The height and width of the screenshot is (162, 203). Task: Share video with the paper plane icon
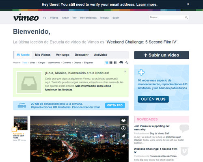pyautogui.click(x=123, y=136)
